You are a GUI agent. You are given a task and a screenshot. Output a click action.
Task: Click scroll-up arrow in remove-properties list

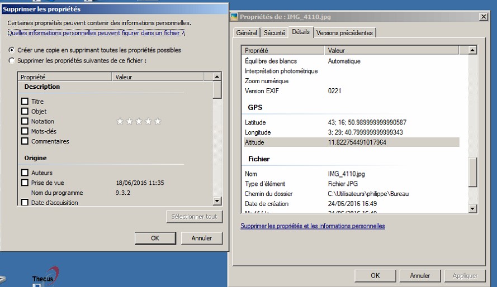(x=217, y=76)
